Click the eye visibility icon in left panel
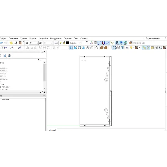Image resolution: width=167 pixels, height=167 pixels. click(x=10, y=56)
